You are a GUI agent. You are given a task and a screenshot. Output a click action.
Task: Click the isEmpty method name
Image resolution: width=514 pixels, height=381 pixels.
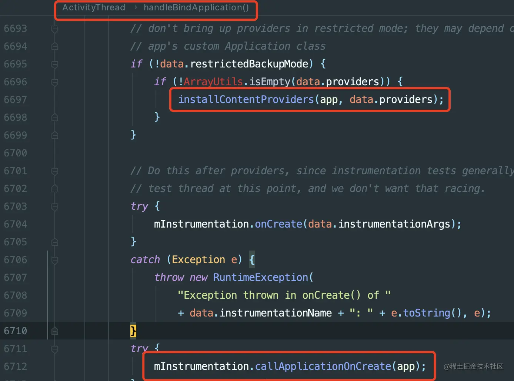pos(270,82)
